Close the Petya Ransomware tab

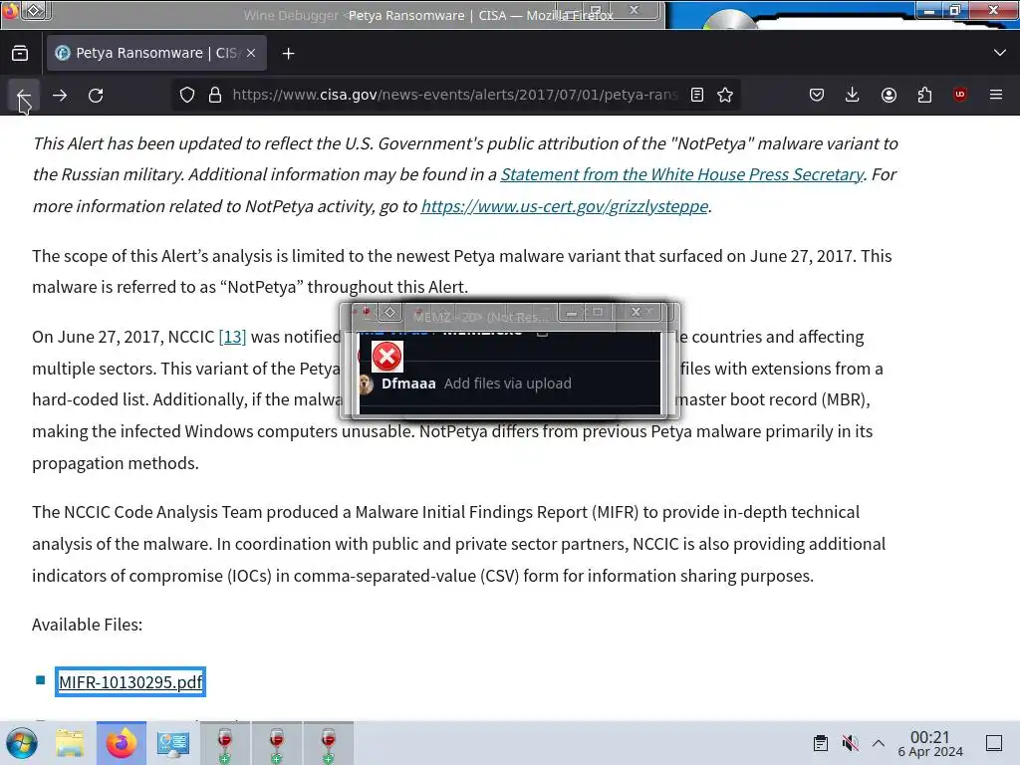click(251, 54)
